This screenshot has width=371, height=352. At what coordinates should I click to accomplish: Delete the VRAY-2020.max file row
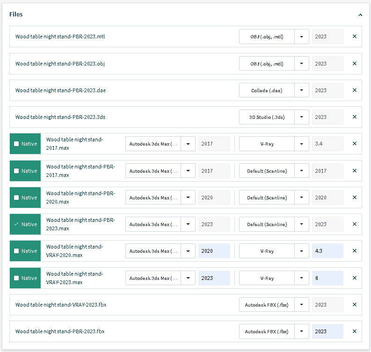(354, 251)
